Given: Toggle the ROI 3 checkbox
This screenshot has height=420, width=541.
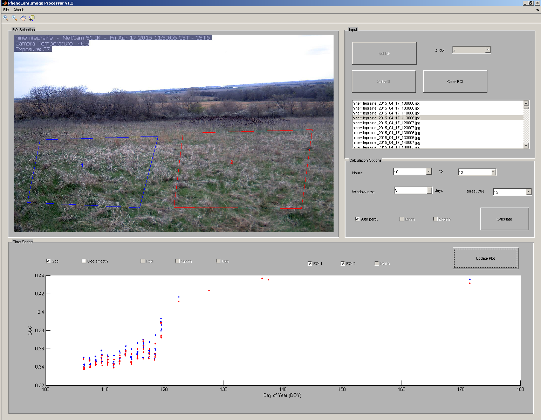Looking at the screenshot, I should click(377, 264).
